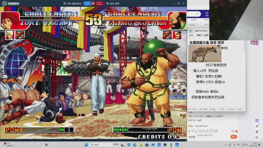Click the 407 个字符 count in status bar
The width and height of the screenshot is (263, 148).
coord(203,109)
